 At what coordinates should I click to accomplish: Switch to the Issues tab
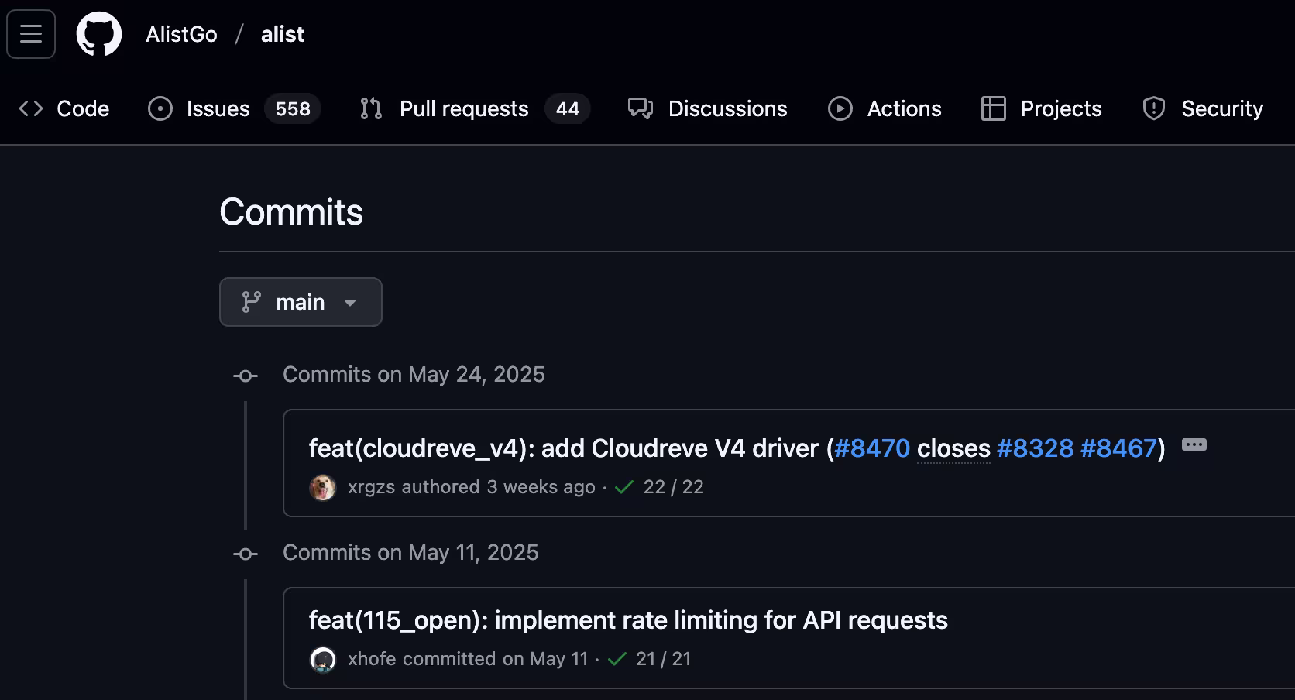pyautogui.click(x=234, y=108)
